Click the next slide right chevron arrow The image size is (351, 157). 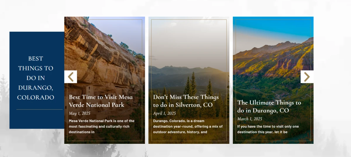pos(307,77)
